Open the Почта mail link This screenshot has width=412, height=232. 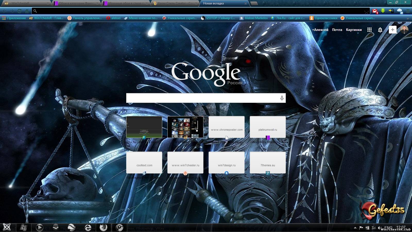tap(337, 30)
